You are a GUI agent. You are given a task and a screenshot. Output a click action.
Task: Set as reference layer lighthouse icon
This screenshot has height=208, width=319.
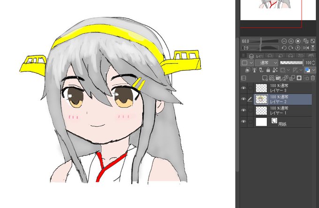point(255,70)
